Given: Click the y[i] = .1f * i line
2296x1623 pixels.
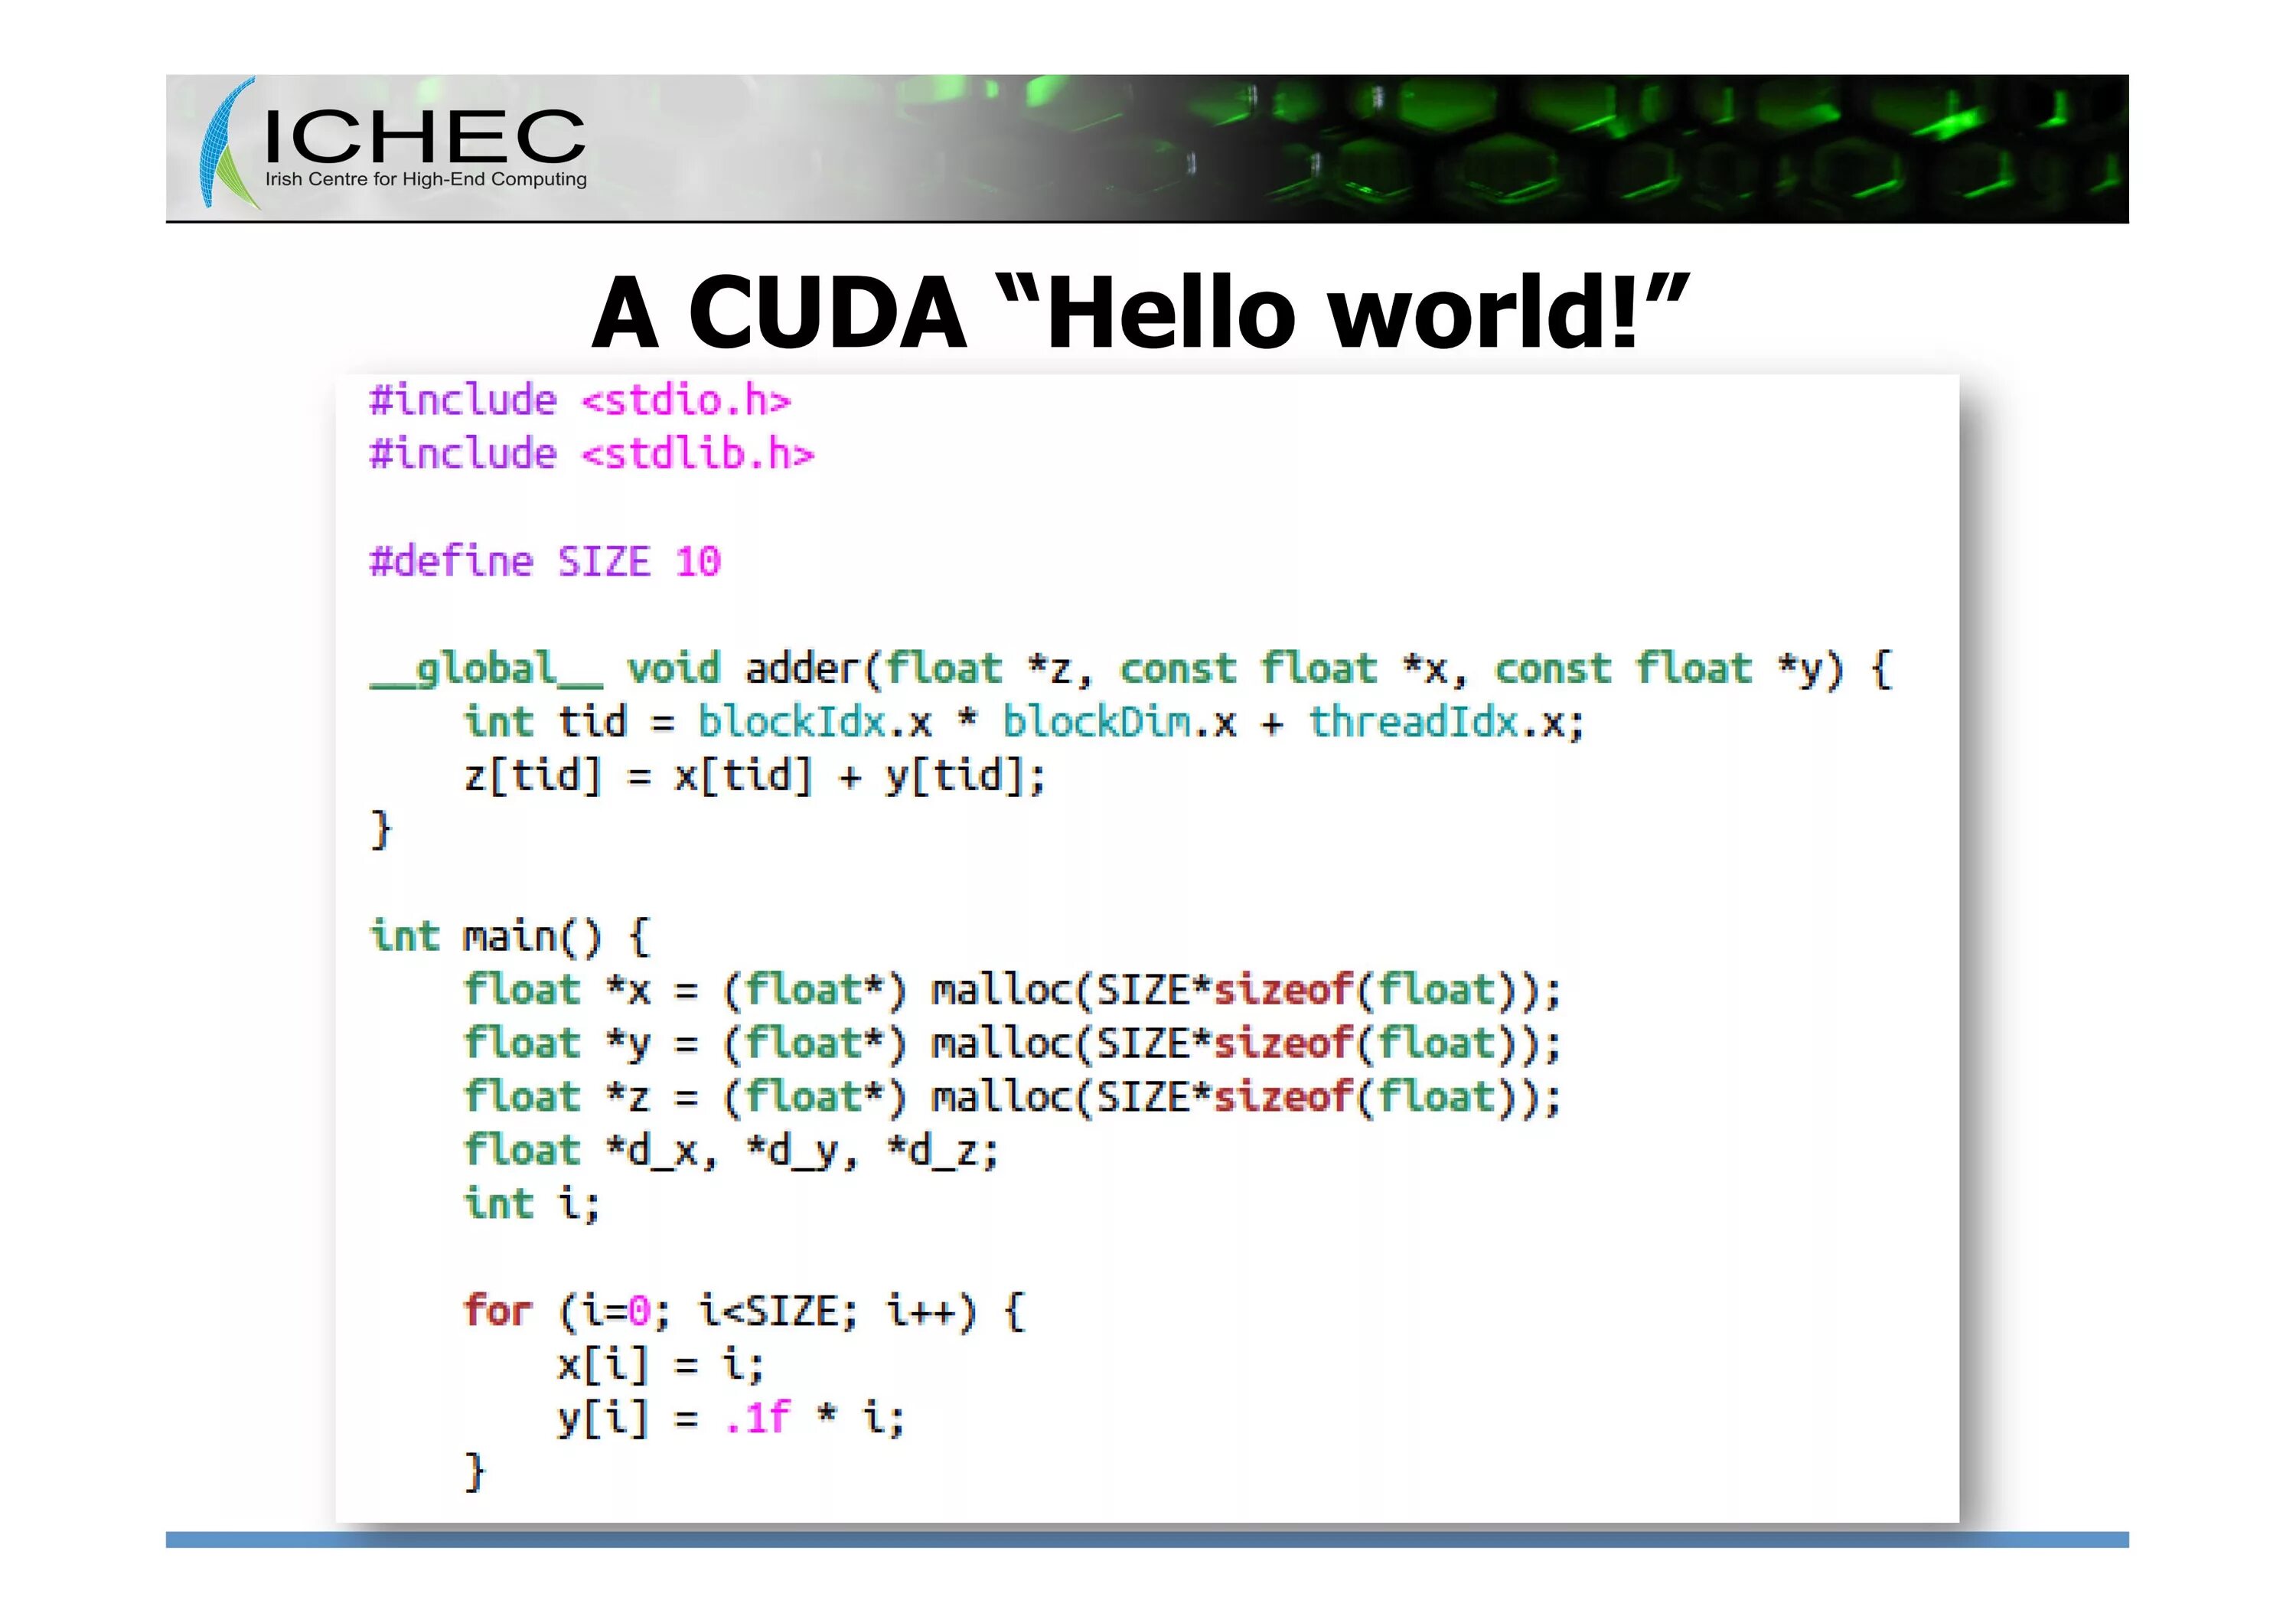Looking at the screenshot, I should 731,1418.
